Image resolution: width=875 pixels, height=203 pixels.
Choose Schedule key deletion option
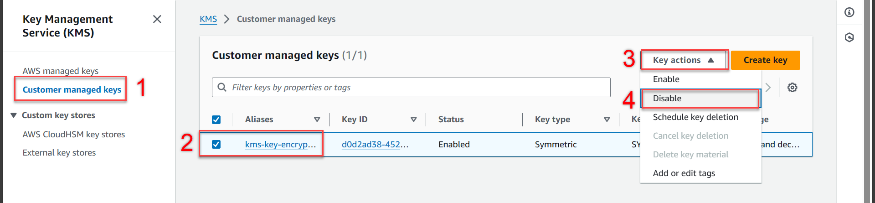(695, 117)
